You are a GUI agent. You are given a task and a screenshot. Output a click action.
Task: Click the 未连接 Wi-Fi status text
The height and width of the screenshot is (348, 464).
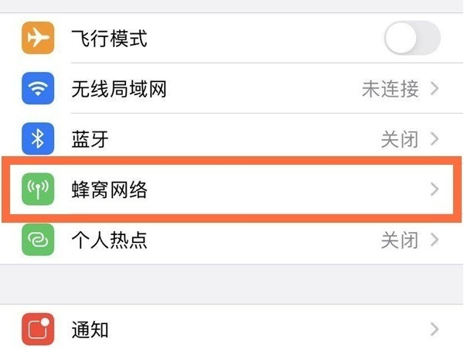point(391,89)
